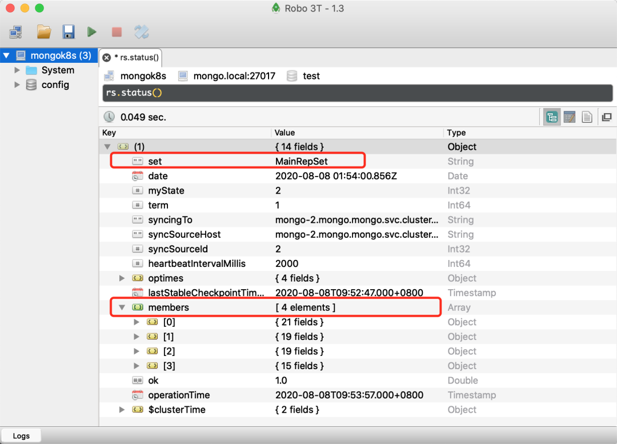Select the System folder icon in the sidebar
Viewport: 617px width, 444px height.
point(31,70)
